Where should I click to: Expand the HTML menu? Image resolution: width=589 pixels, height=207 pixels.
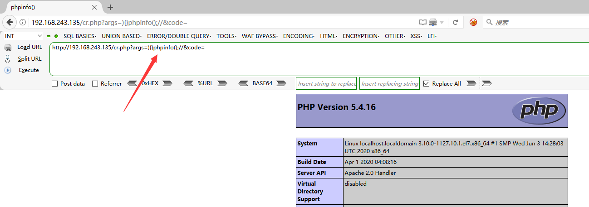[x=329, y=36]
